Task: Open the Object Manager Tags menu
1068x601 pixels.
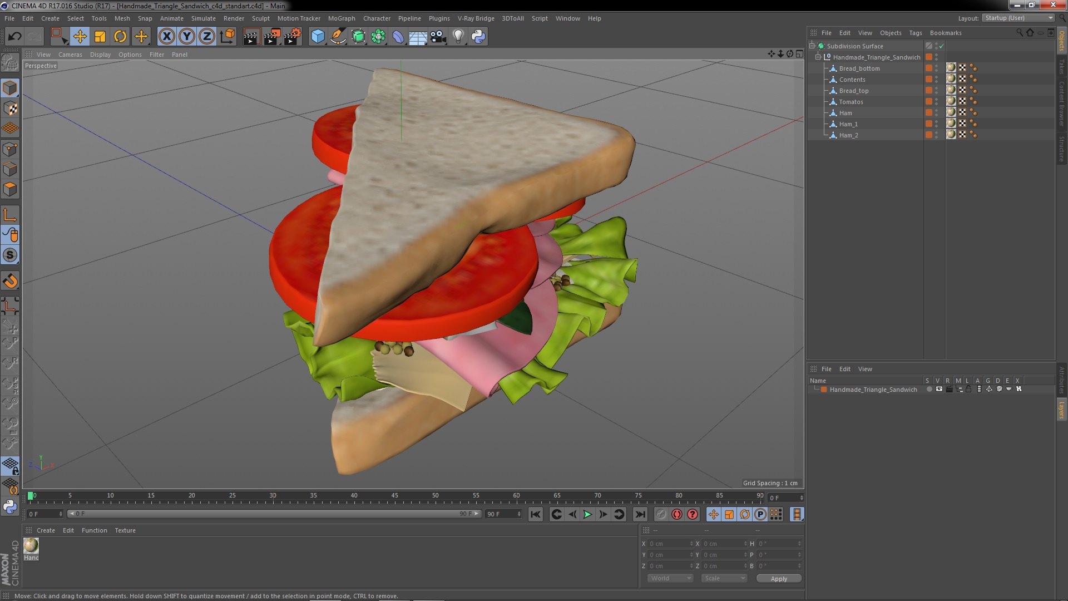Action: pyautogui.click(x=915, y=33)
